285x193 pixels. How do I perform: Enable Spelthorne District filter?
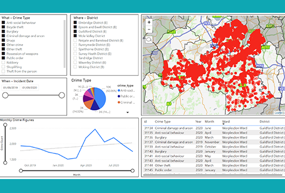[75, 49]
